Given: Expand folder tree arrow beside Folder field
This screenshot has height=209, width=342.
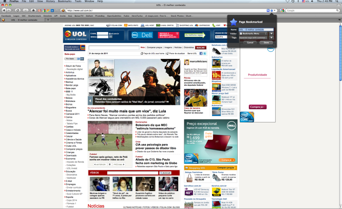Looking at the screenshot, I should 271,34.
